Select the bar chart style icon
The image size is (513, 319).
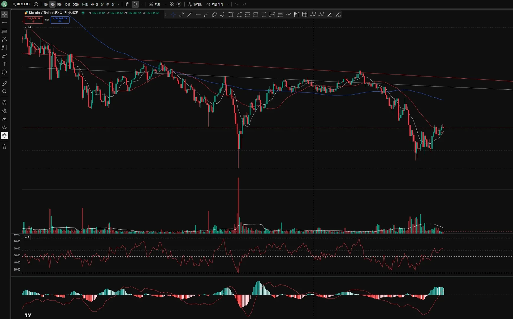point(127,4)
